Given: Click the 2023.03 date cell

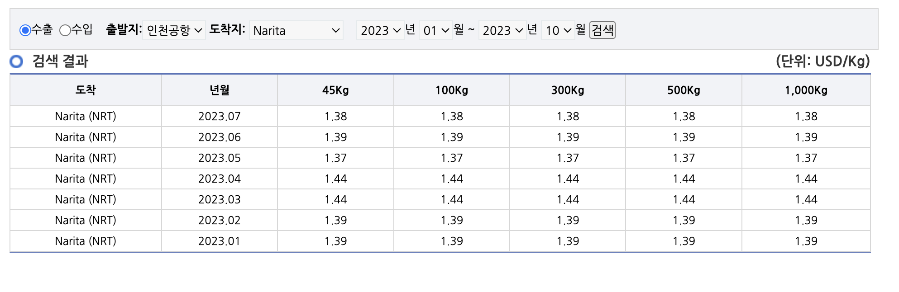Looking at the screenshot, I should tap(220, 200).
